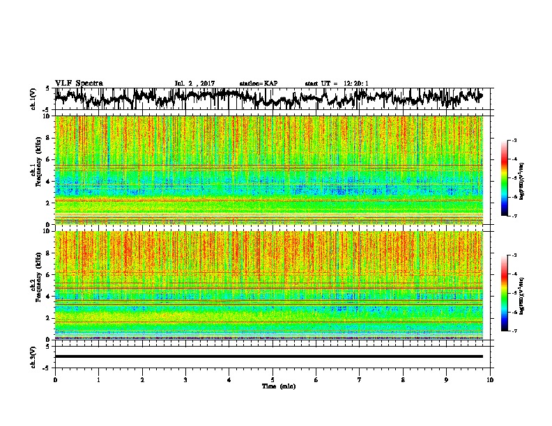Click the "-7" label on the lower color bar
This screenshot has height=426, width=552.
click(x=514, y=331)
